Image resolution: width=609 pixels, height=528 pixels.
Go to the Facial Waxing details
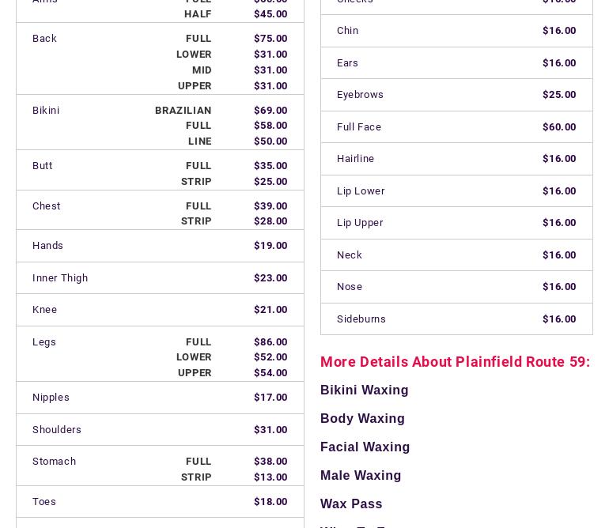365,447
